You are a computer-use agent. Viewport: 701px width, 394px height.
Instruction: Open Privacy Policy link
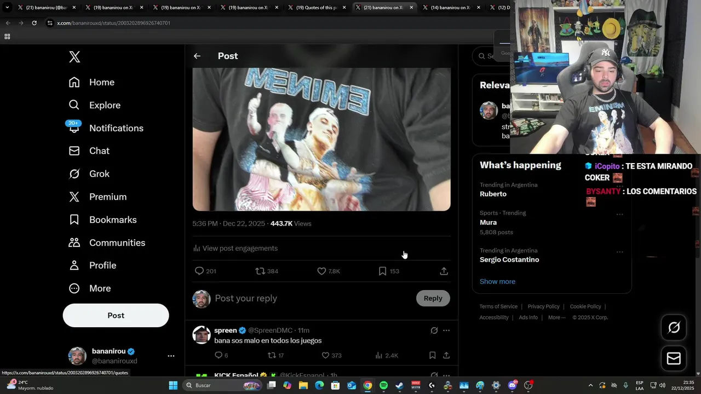click(543, 307)
